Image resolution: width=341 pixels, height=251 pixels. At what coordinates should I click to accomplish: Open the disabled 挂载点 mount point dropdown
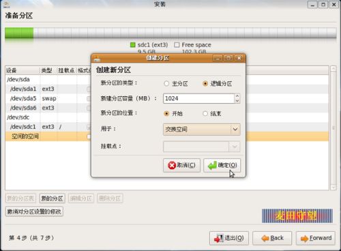click(x=202, y=147)
